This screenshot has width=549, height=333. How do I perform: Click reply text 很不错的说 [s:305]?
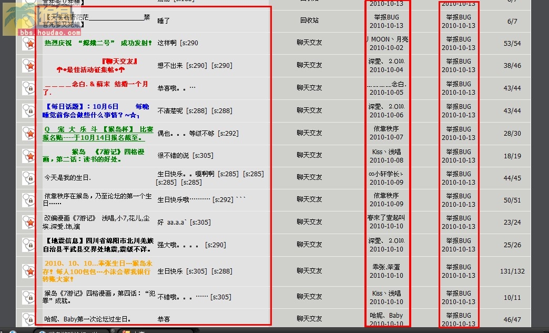tap(185, 156)
